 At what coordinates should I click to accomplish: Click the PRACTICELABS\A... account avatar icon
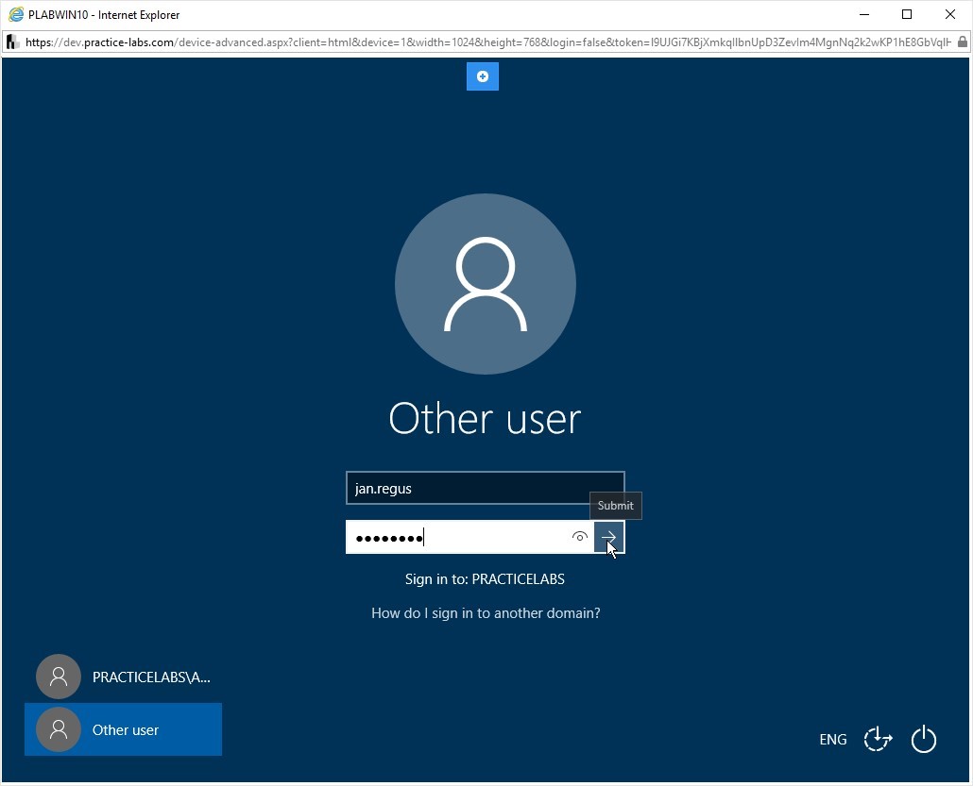[59, 677]
